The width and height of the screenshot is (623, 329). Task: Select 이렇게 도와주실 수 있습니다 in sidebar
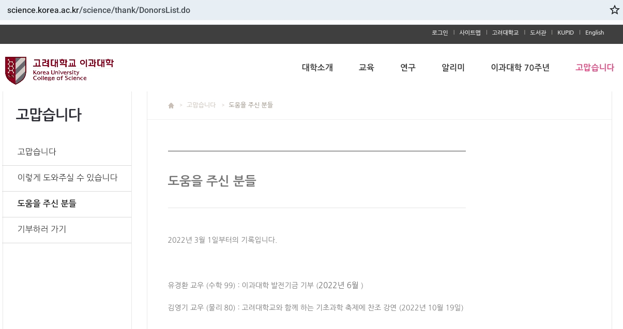coord(67,178)
